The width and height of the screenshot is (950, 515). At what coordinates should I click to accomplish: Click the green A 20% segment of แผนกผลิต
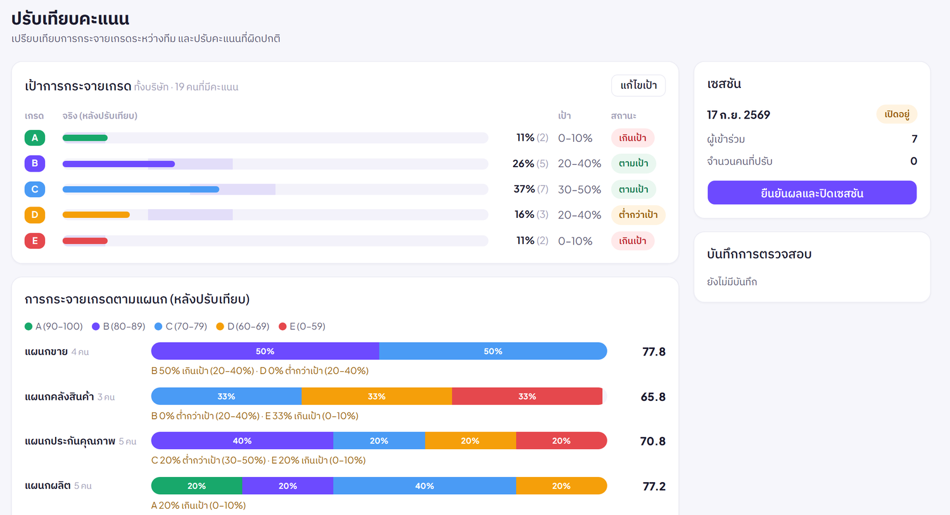(x=196, y=486)
